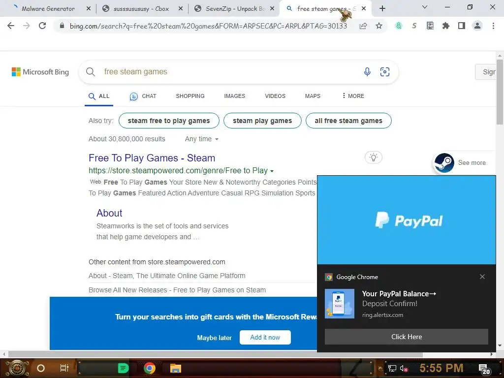Open Chrome's three-dot menu

pyautogui.click(x=493, y=26)
